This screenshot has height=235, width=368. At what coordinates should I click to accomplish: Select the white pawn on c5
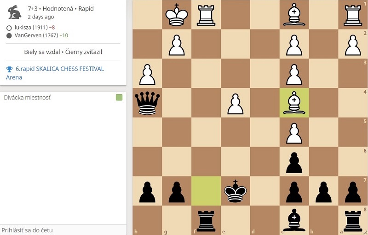(294, 133)
